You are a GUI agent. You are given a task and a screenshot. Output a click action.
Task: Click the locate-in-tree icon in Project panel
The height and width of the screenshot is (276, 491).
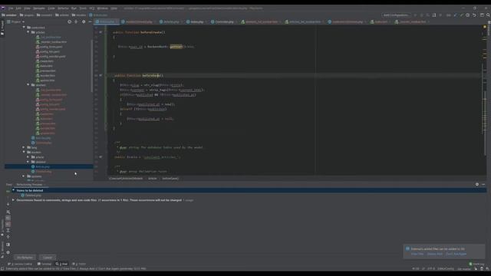(x=70, y=22)
